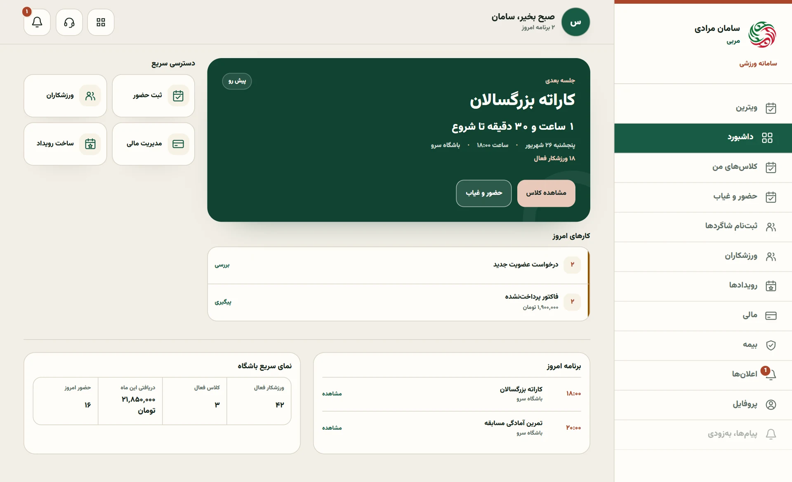Click the bell icon beside اعلان‌ها
The height and width of the screenshot is (482, 792).
point(771,374)
